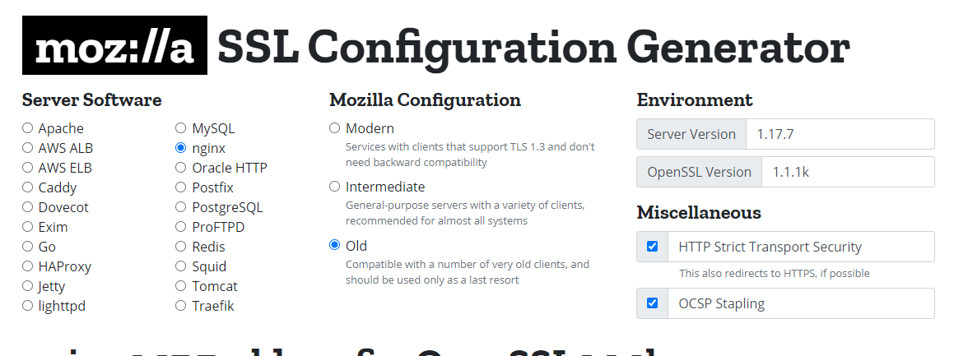This screenshot has width=954, height=356.
Task: Select the PostgreSQL server option
Action: tap(181, 207)
